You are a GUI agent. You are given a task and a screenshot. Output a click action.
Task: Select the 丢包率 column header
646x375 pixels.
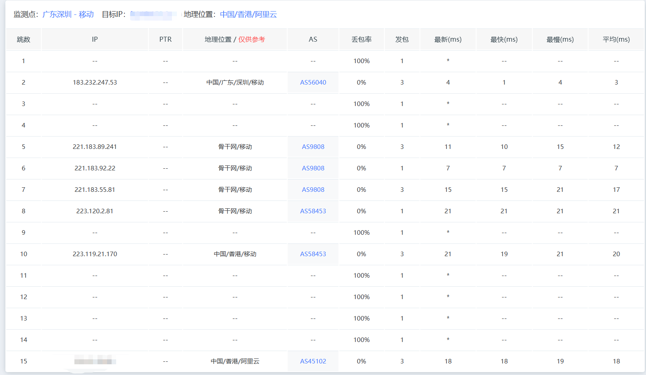pyautogui.click(x=361, y=40)
